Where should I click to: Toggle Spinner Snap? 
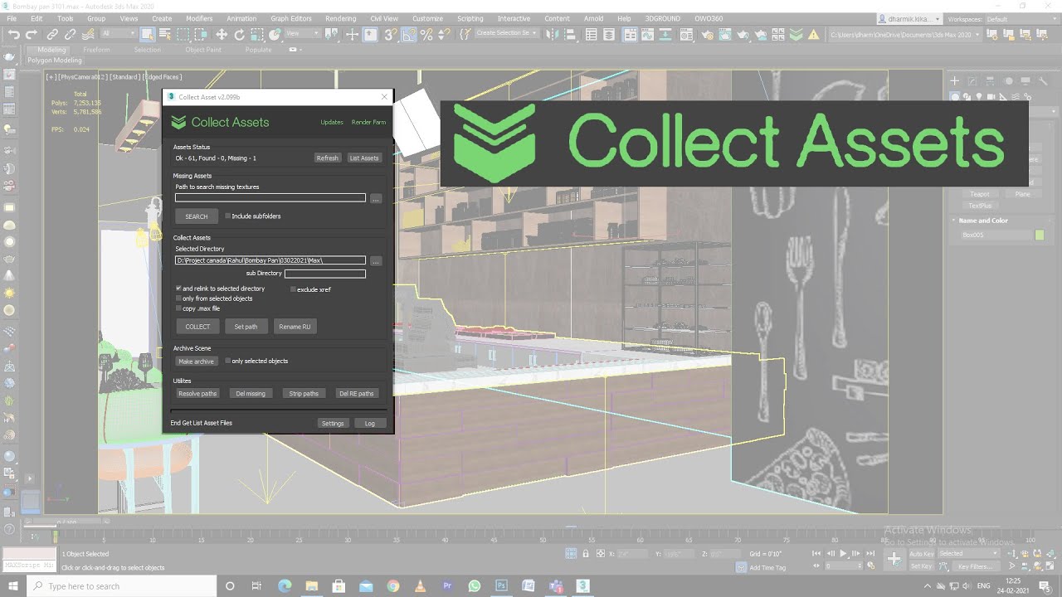[x=444, y=34]
